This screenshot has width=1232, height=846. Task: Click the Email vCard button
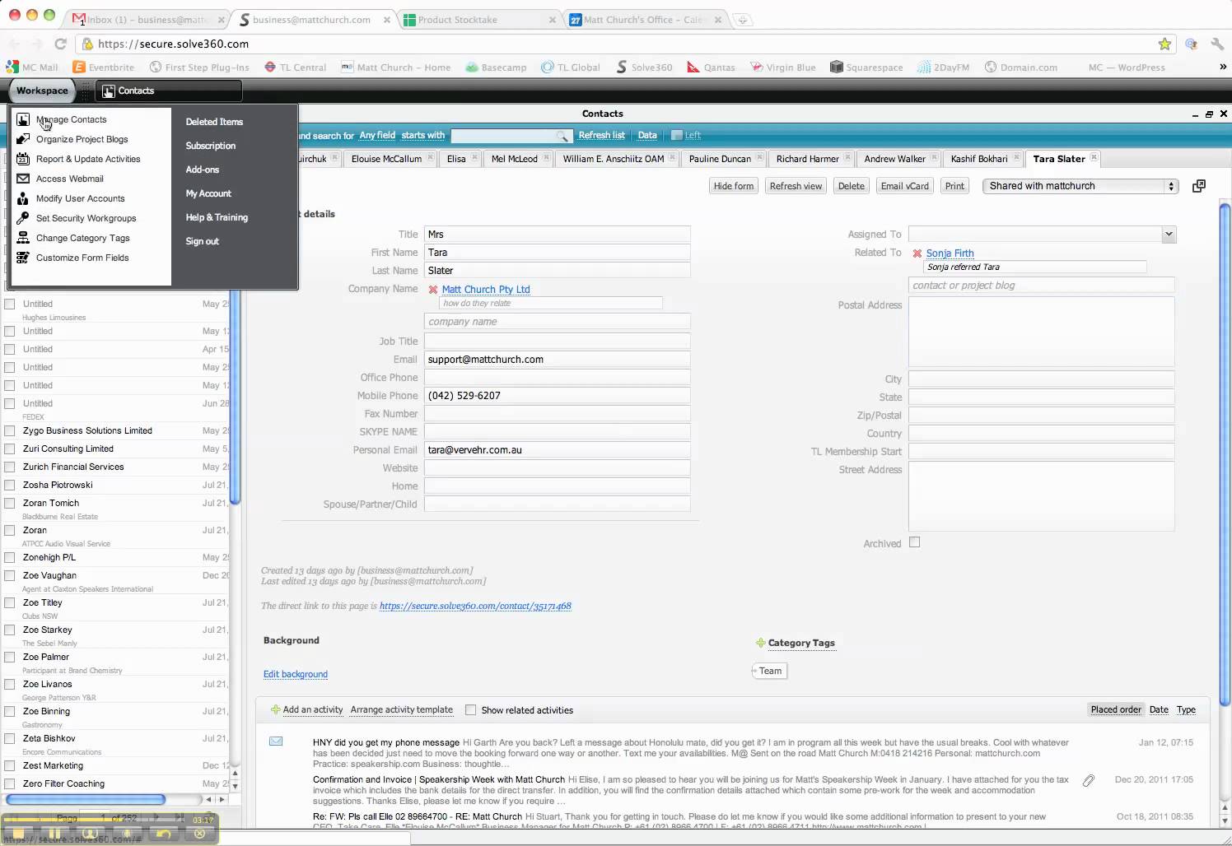(x=904, y=186)
